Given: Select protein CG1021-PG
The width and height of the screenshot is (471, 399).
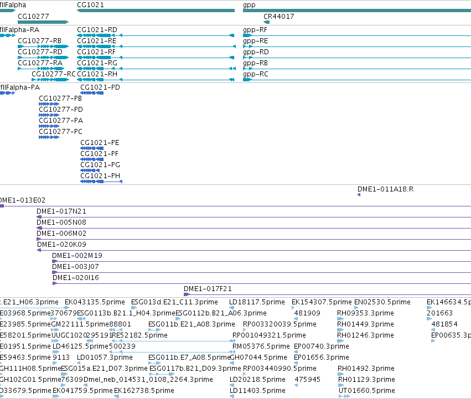Looking at the screenshot, I should click(90, 170).
